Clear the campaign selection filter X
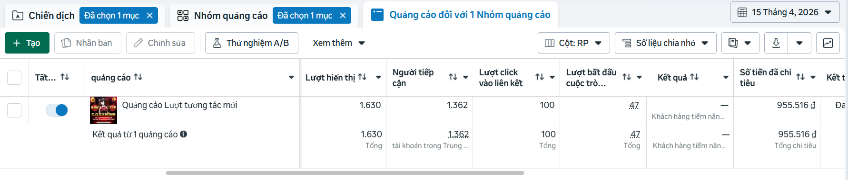Screen dimensions: 848x180 click(149, 16)
